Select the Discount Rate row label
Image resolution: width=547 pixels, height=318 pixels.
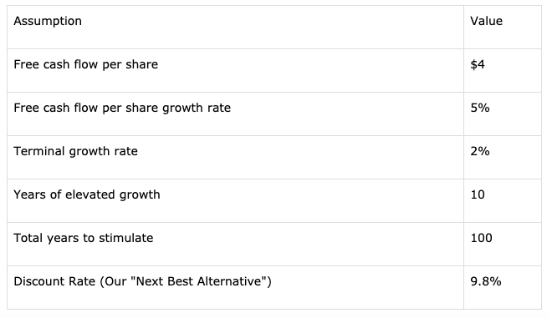[142, 281]
